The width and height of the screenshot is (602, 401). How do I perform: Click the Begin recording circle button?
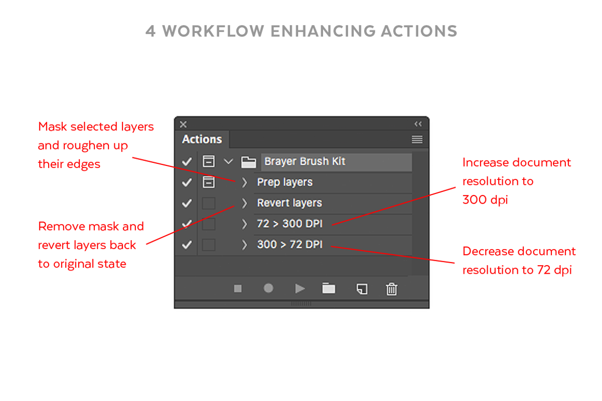click(x=269, y=288)
